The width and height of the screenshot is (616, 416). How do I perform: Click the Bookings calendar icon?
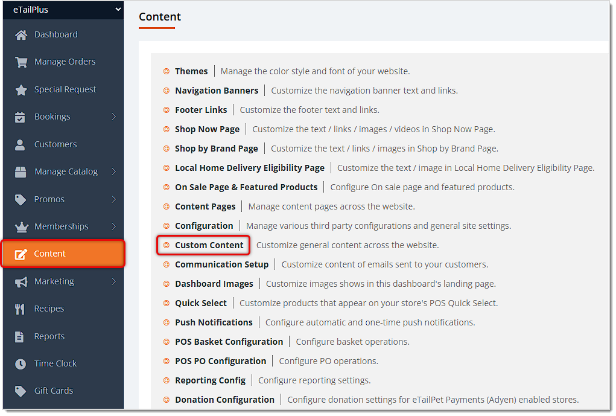(x=20, y=117)
